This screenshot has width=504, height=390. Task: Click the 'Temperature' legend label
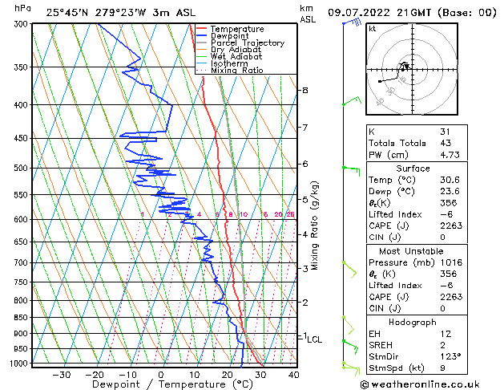tap(237, 29)
